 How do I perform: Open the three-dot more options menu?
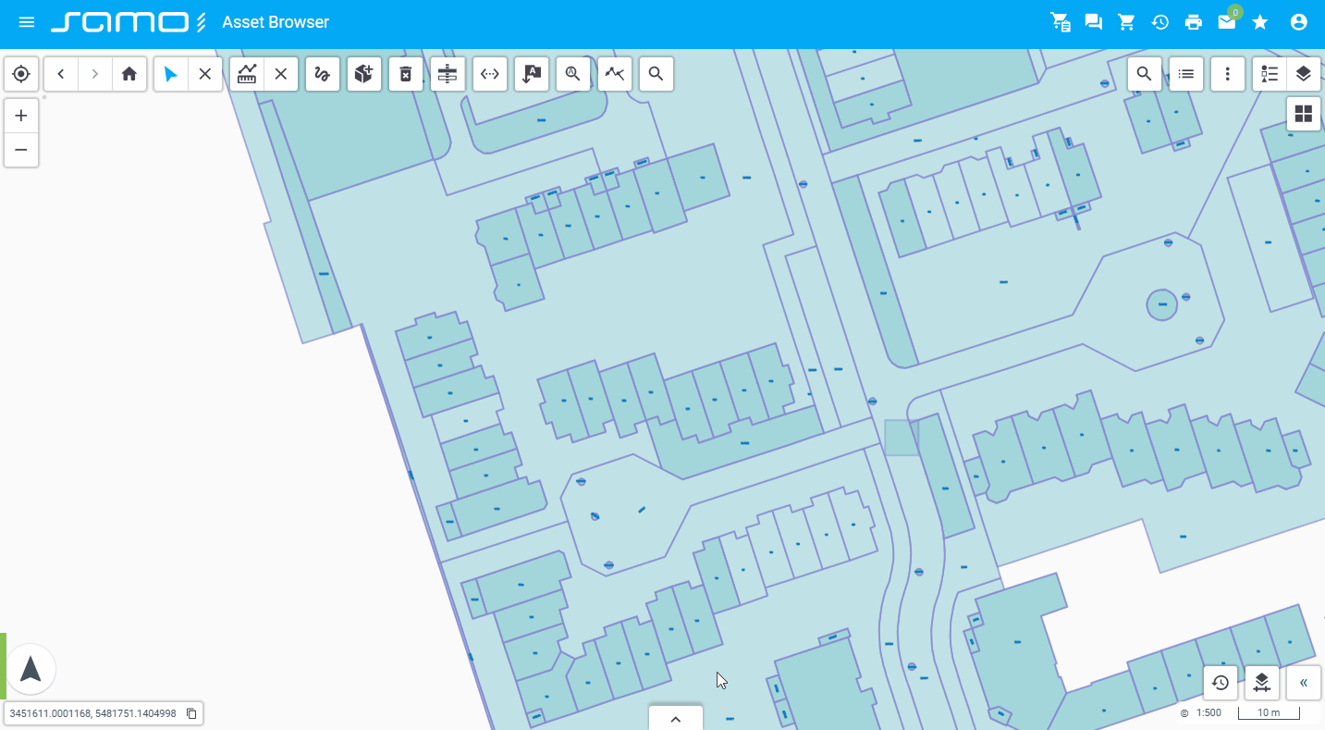(x=1228, y=74)
